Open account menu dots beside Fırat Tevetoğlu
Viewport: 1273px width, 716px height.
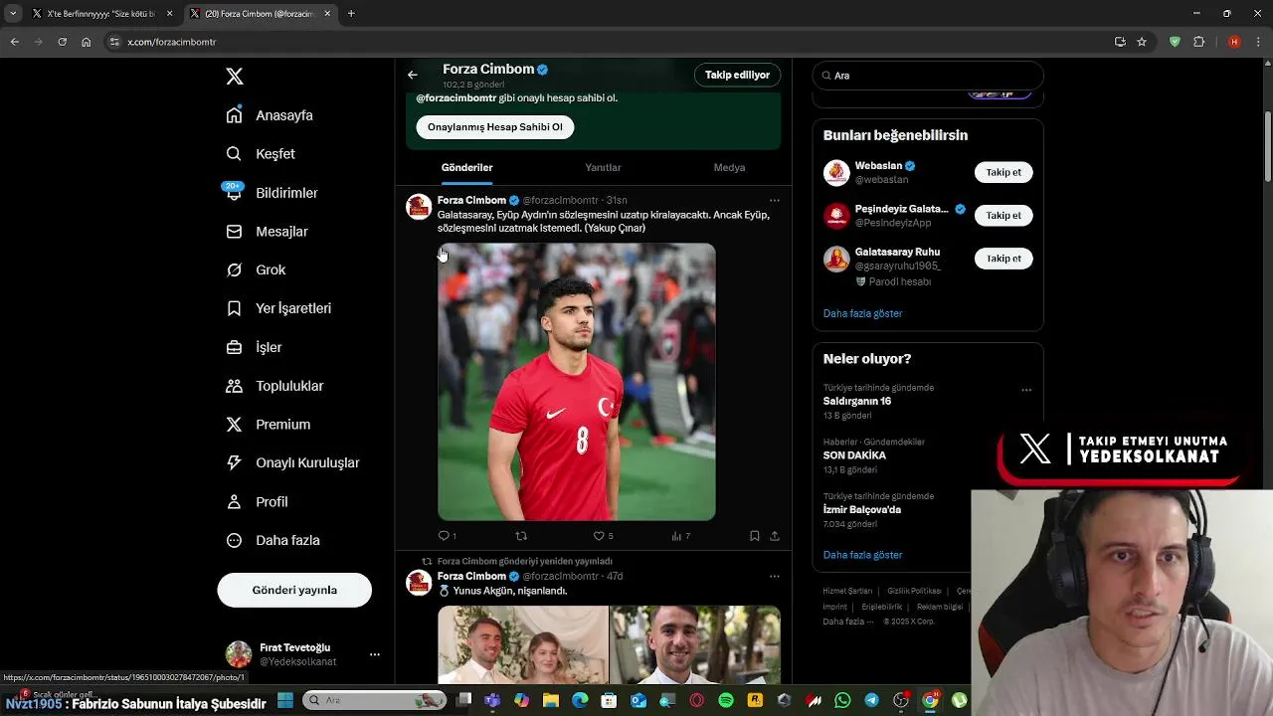point(375,654)
